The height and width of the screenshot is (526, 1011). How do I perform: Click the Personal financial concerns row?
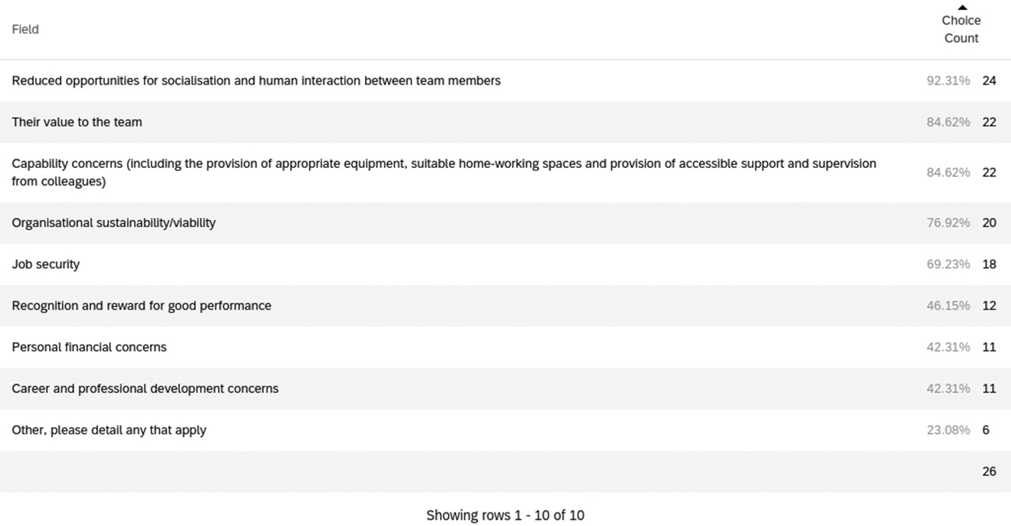coord(89,347)
